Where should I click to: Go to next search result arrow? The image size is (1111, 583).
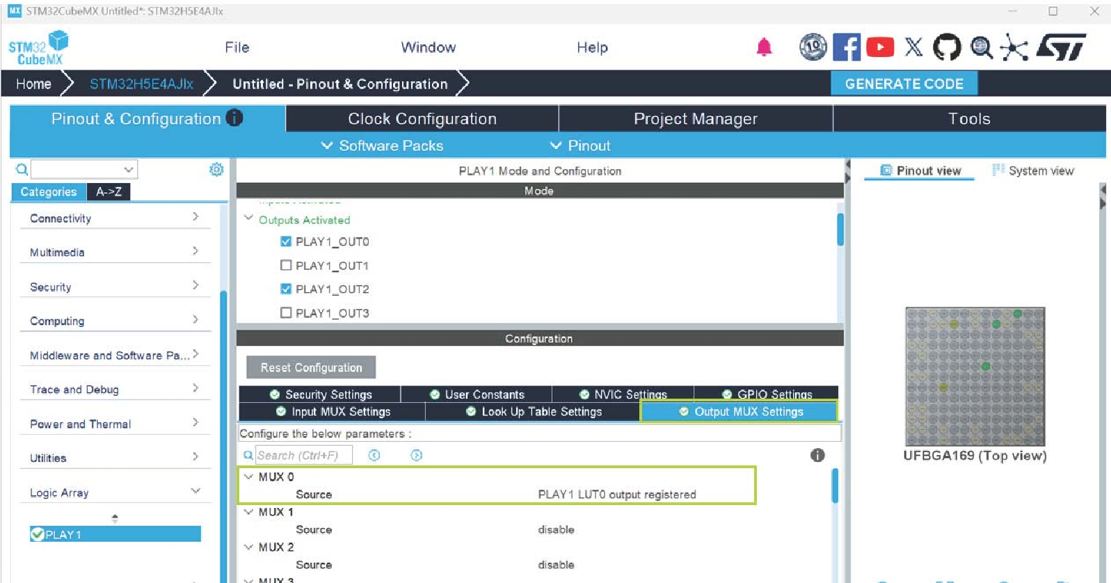416,455
